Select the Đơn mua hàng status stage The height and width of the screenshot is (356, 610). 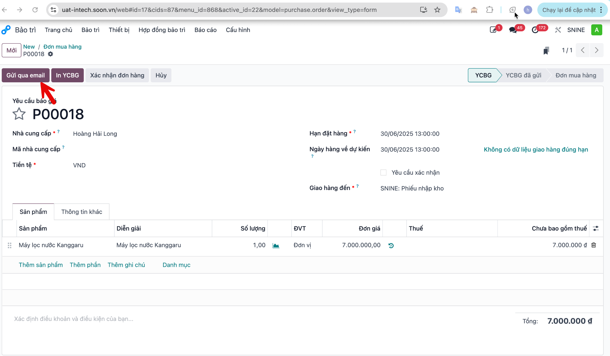(576, 75)
